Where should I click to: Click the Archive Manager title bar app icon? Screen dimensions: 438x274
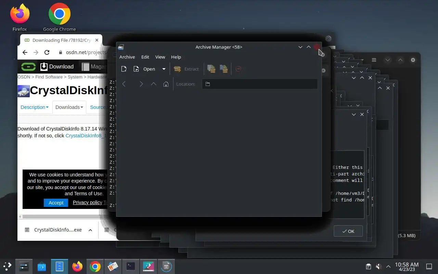tap(121, 47)
